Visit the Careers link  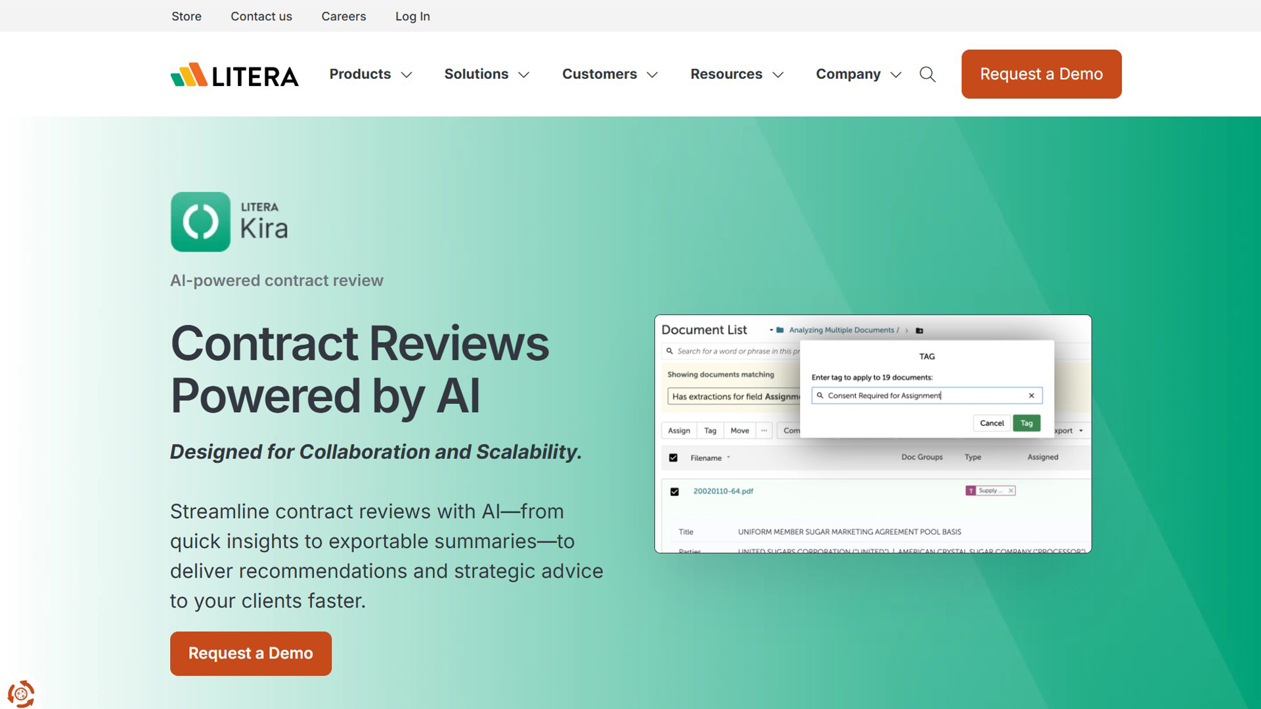[343, 16]
